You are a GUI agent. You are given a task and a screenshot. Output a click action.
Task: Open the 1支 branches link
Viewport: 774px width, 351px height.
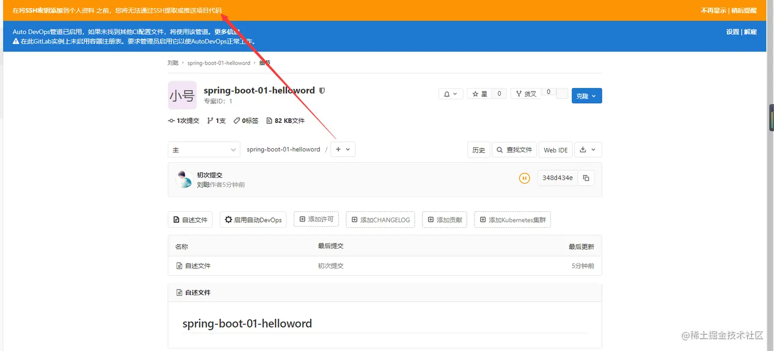pos(217,121)
